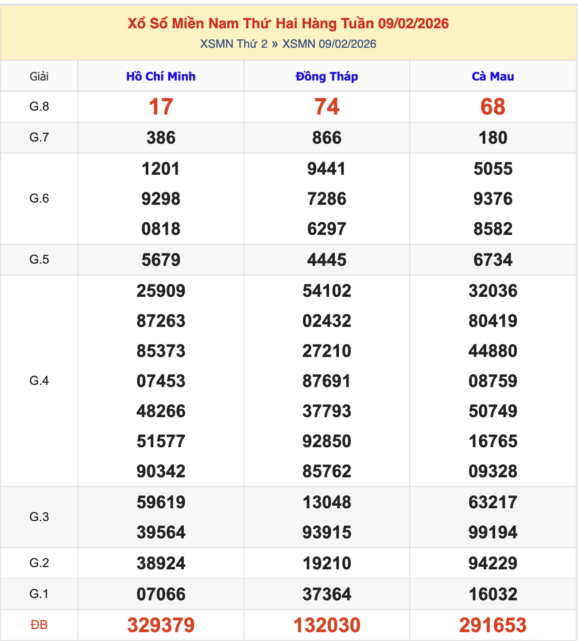The width and height of the screenshot is (578, 641).
Task: Open the Đồng Tháp province link
Action: 327,77
